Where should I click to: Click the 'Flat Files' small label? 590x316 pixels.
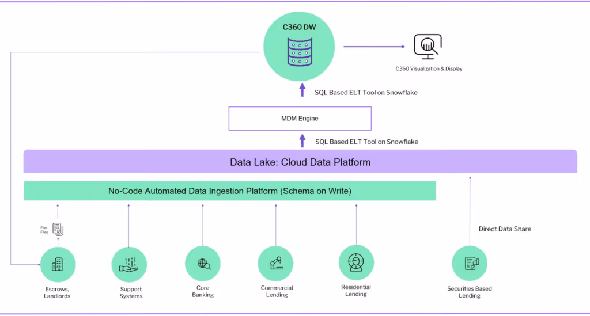pos(44,230)
